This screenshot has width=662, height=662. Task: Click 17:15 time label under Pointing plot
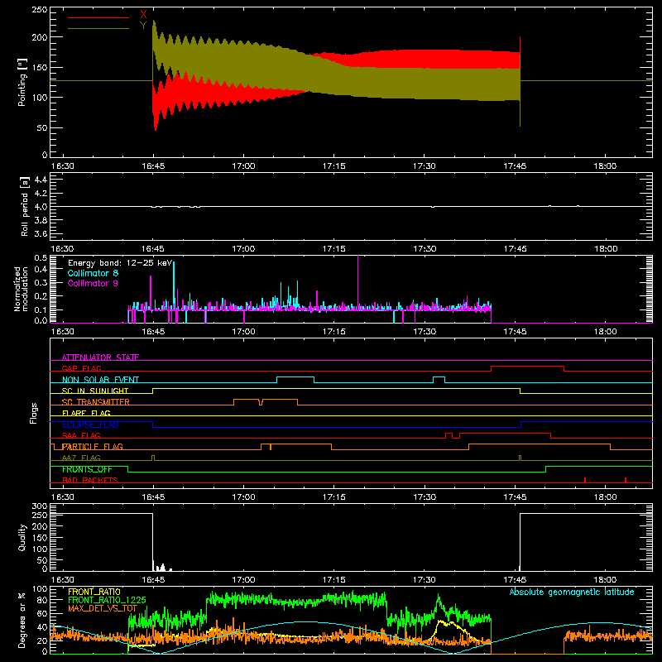pyautogui.click(x=334, y=166)
